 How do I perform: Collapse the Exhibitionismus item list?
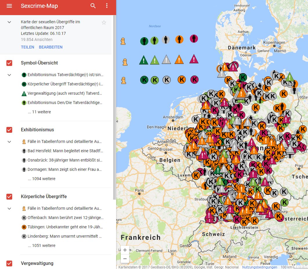(9, 142)
